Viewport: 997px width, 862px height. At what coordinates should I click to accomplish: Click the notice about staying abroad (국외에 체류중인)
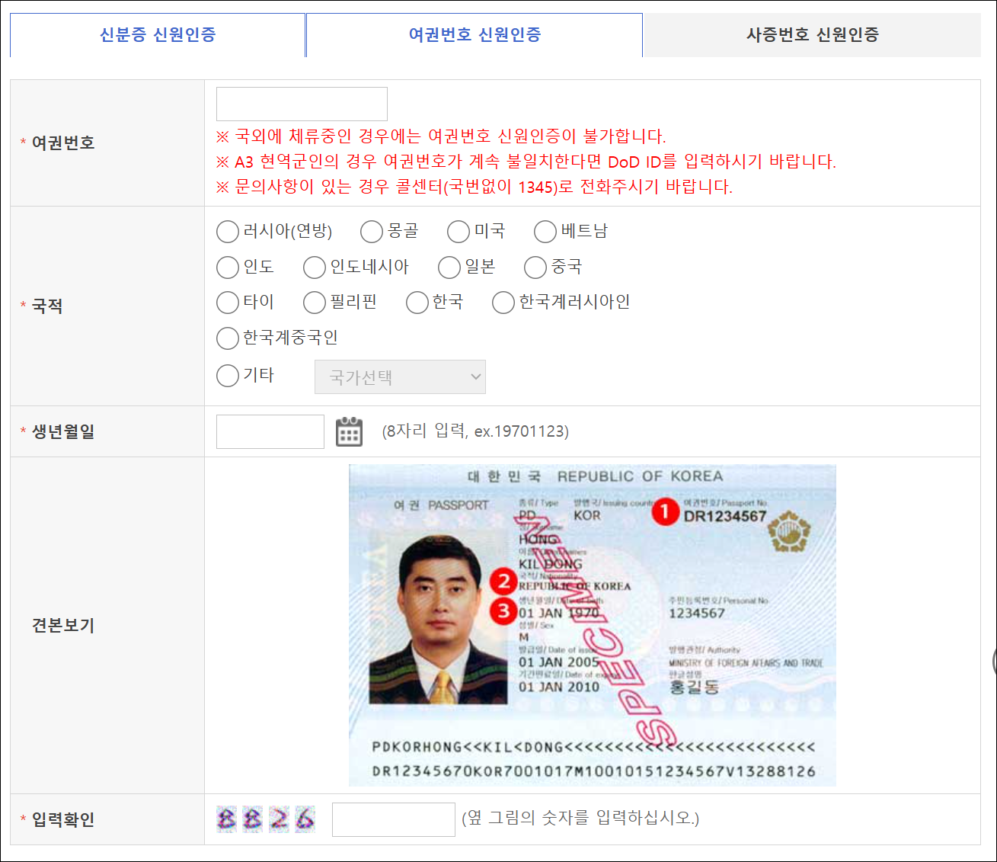(441, 136)
